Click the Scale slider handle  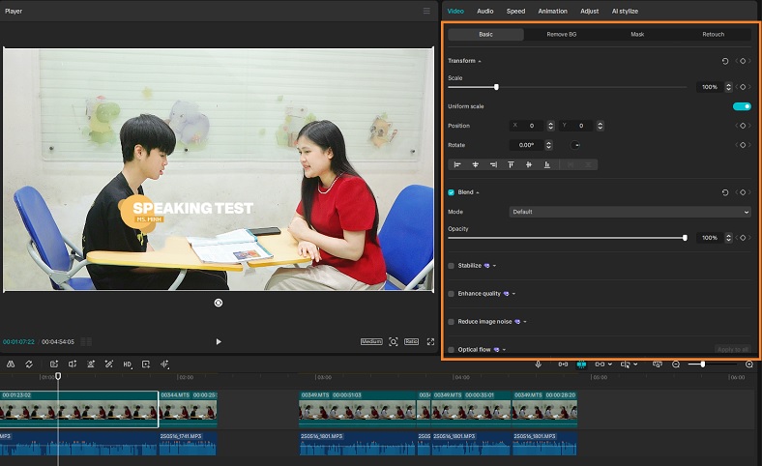(x=496, y=87)
